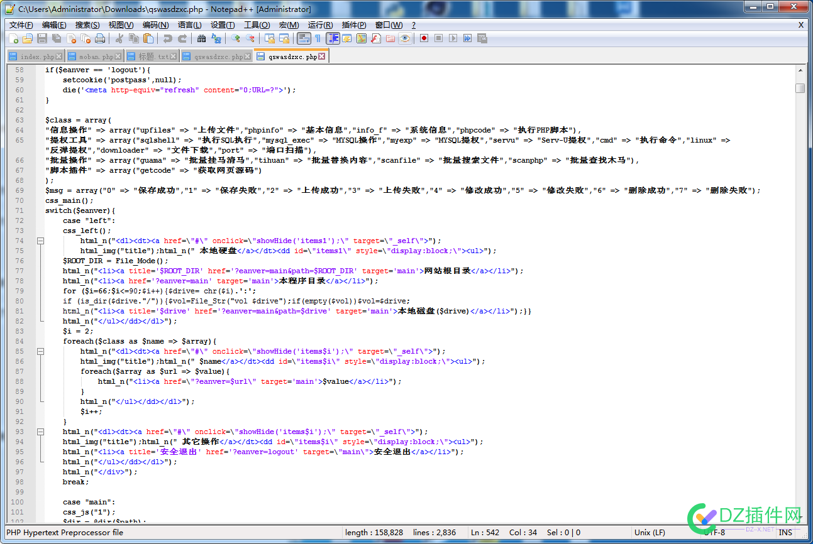
Task: Collapse the fold marker at line 74
Action: (40, 241)
